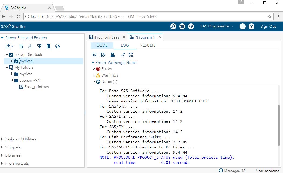Open the More application options menu icon
283x173 pixels.
tap(242, 26)
